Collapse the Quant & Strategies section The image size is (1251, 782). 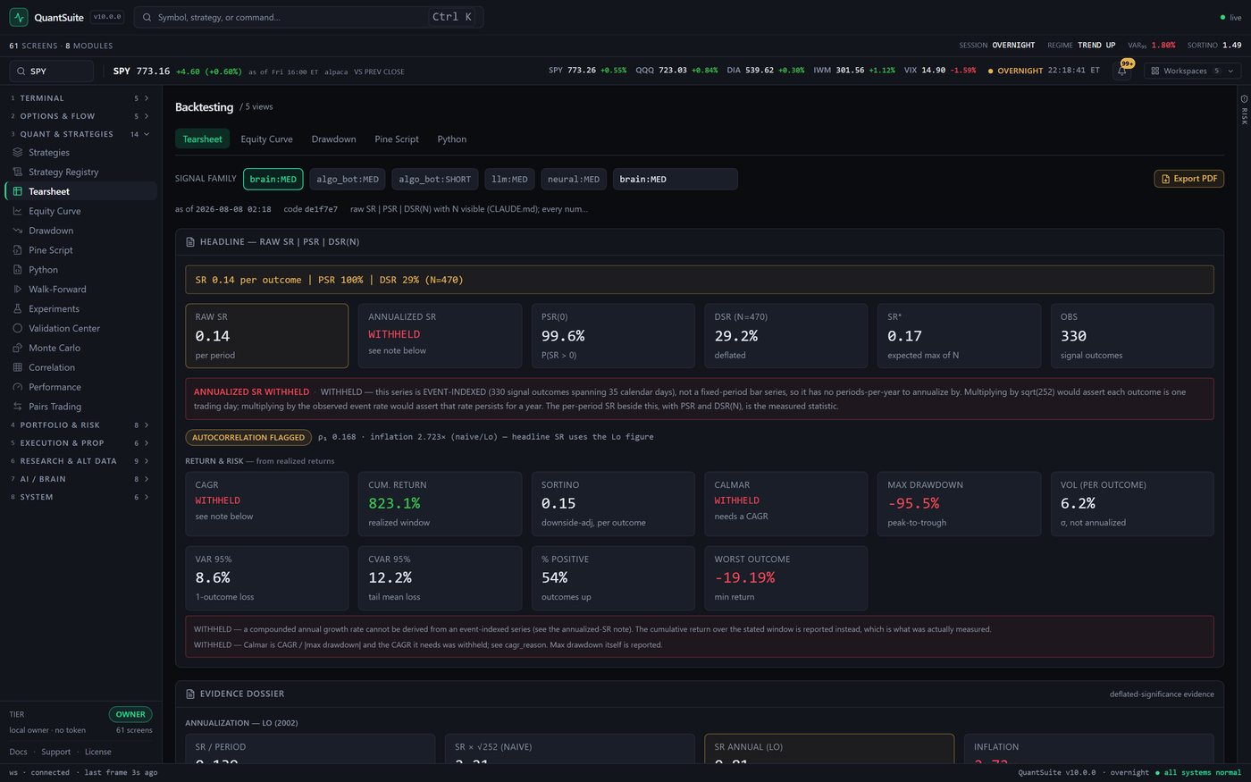coord(80,134)
